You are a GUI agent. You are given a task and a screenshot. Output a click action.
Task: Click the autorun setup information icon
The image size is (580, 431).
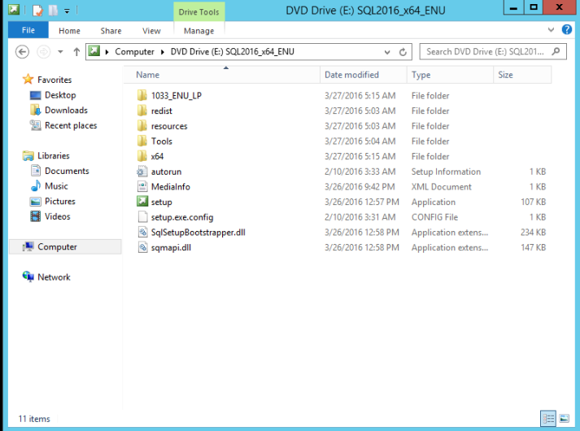tap(142, 172)
